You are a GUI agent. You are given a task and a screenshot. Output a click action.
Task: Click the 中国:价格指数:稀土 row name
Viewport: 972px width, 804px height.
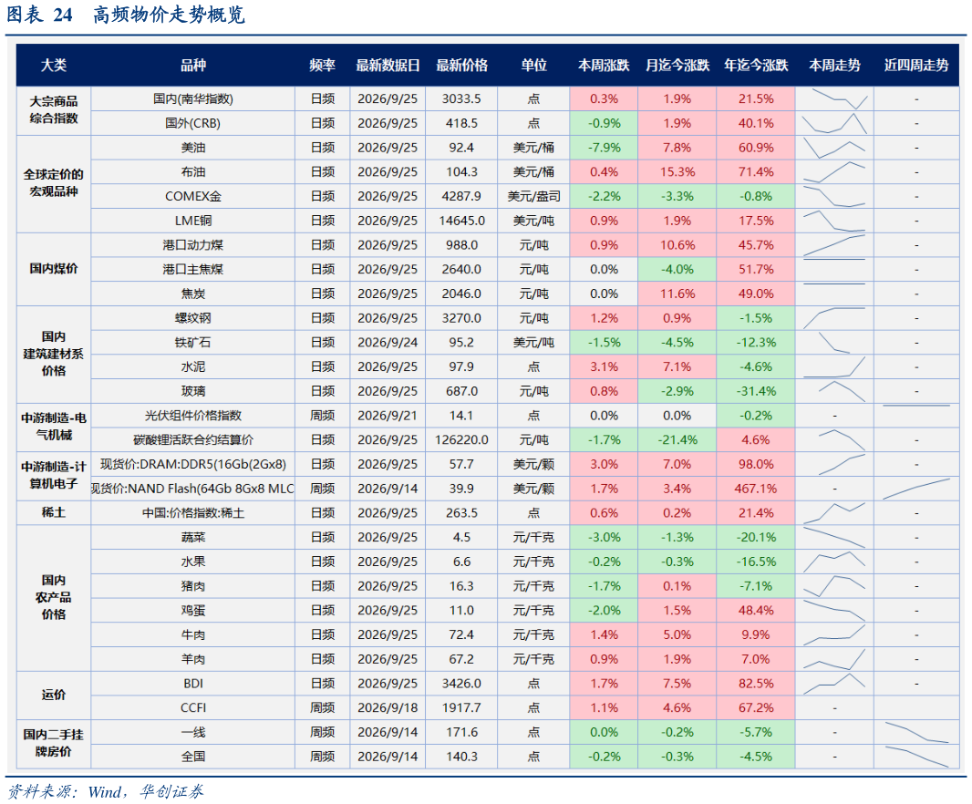coord(192,512)
